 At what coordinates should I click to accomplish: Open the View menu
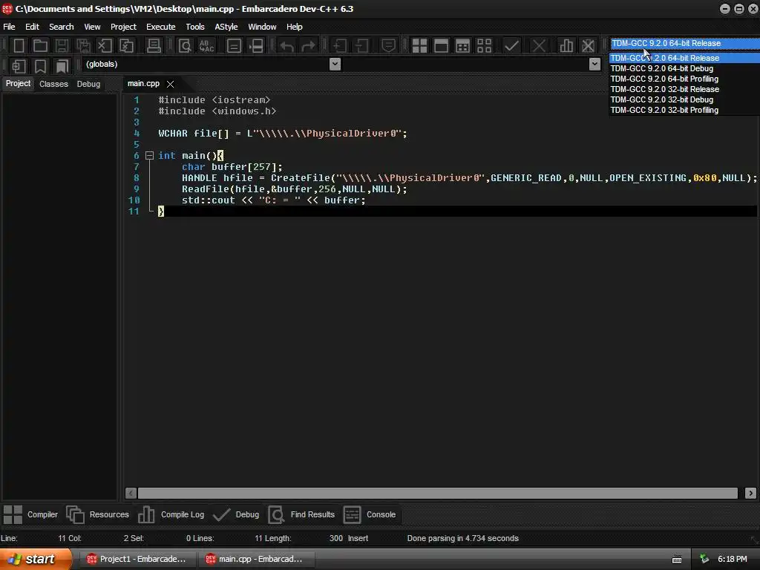coord(92,27)
